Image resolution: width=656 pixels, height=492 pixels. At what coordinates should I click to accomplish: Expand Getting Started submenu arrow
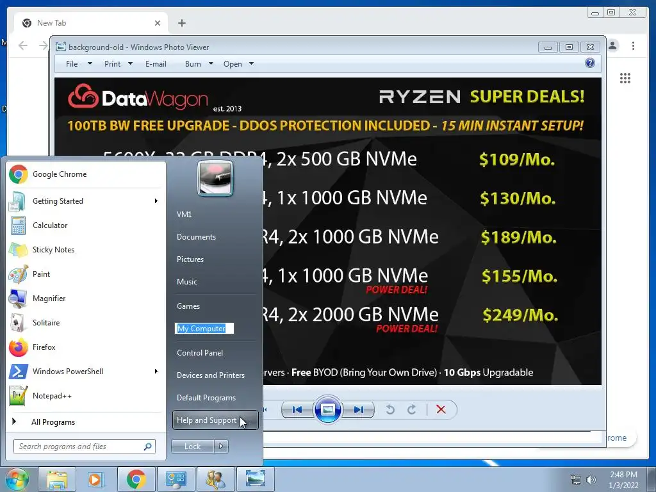click(x=156, y=201)
